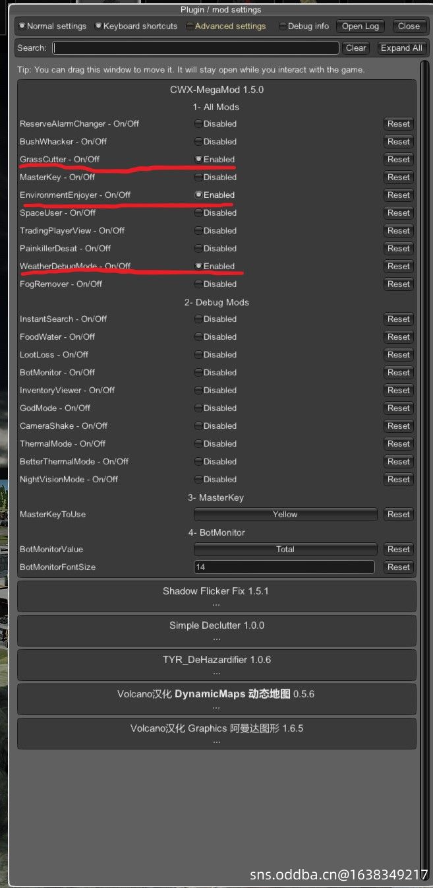The width and height of the screenshot is (433, 888).
Task: Expand the Shadow Flicker Fix 1.5.1 section
Action: click(216, 596)
